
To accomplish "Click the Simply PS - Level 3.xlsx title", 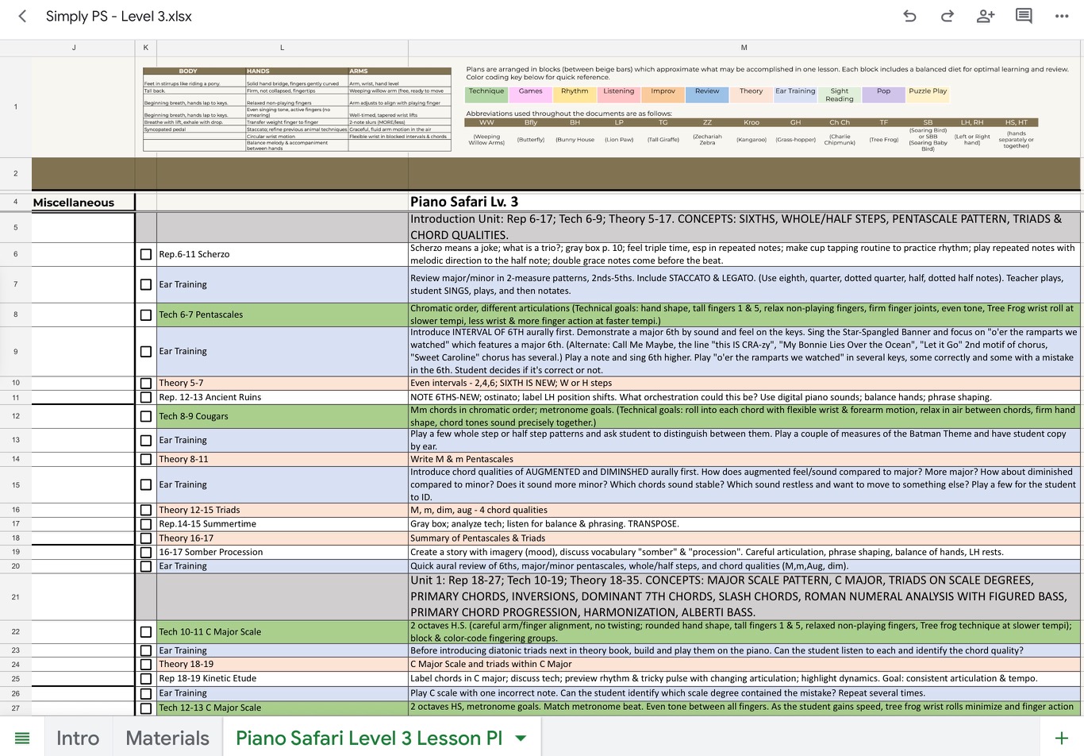I will coord(119,16).
